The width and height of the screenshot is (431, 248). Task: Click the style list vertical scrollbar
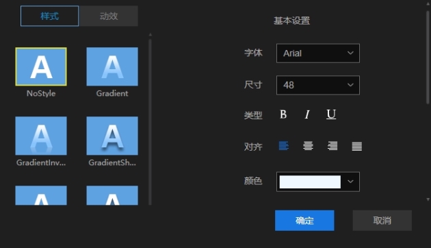(150, 121)
